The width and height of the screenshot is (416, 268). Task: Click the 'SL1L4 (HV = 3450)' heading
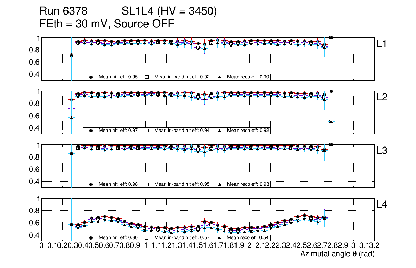coord(169,11)
